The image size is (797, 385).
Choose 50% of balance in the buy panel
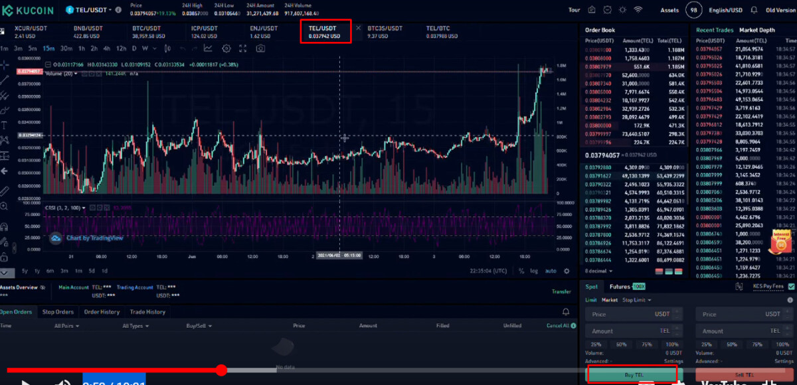click(x=621, y=345)
